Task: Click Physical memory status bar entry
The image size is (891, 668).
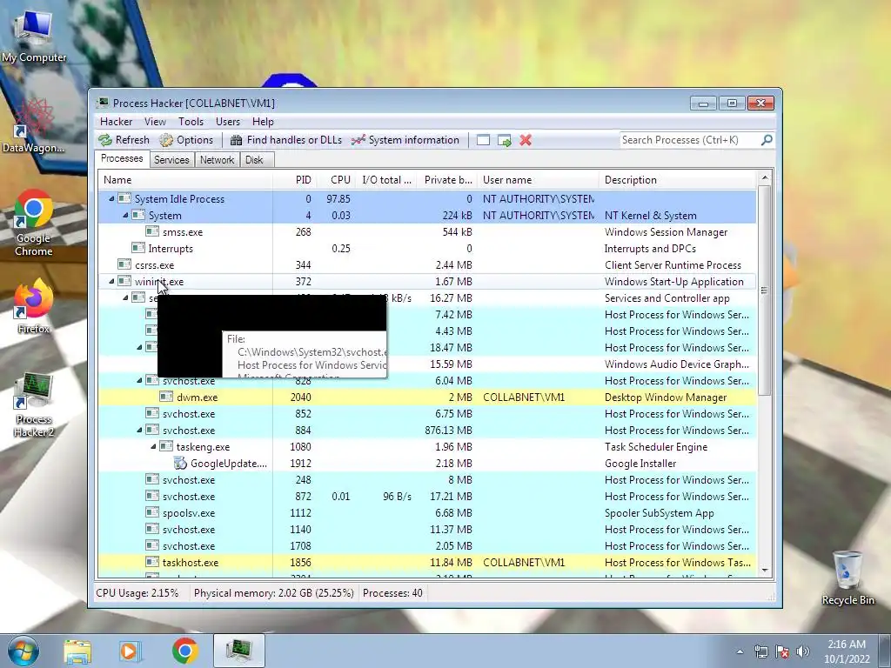Action: [x=273, y=593]
